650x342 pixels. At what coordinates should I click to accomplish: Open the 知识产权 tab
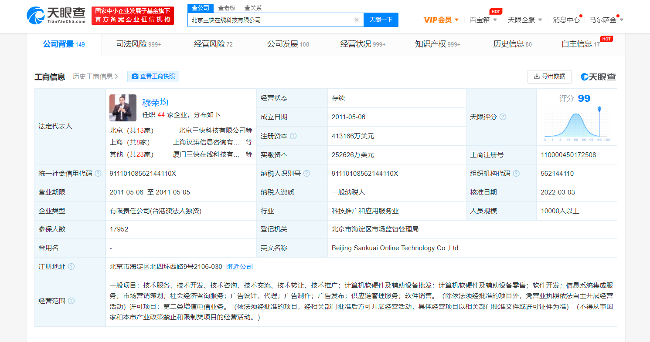point(437,44)
